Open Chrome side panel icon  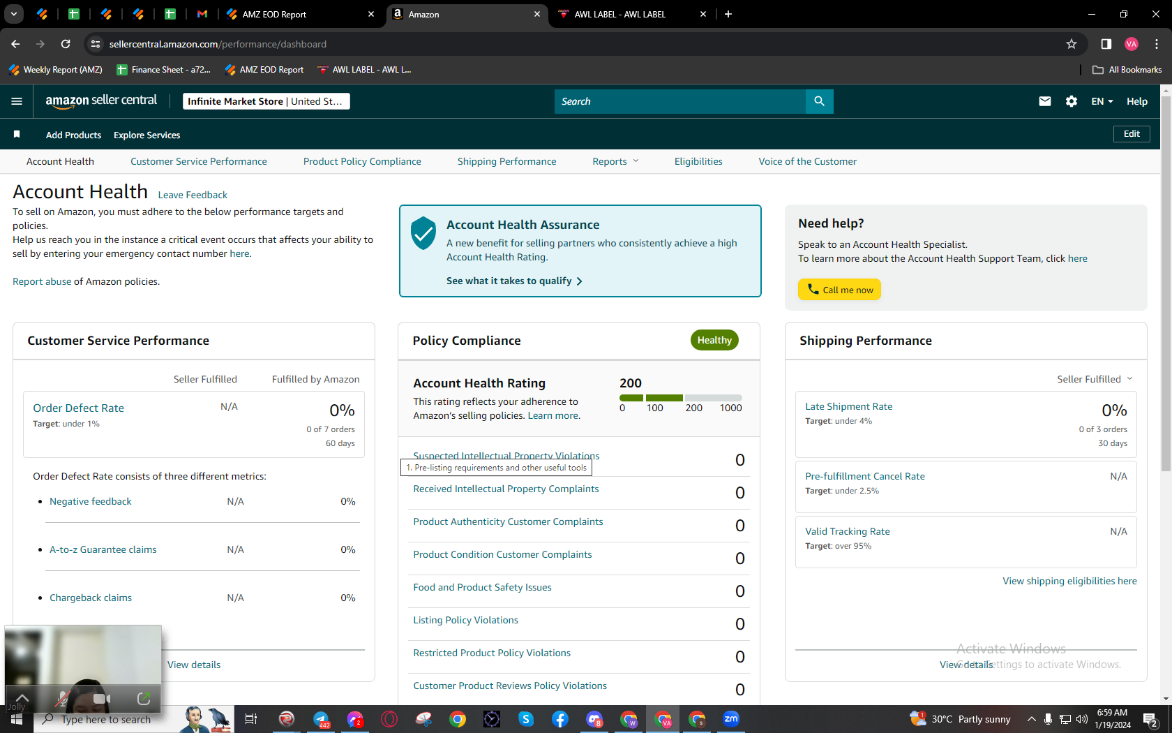1106,44
